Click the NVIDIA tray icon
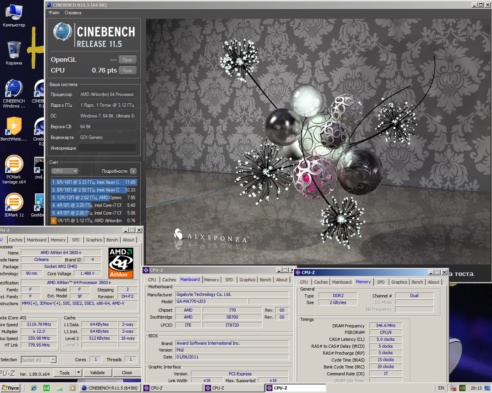The height and width of the screenshot is (393, 492). tap(463, 388)
